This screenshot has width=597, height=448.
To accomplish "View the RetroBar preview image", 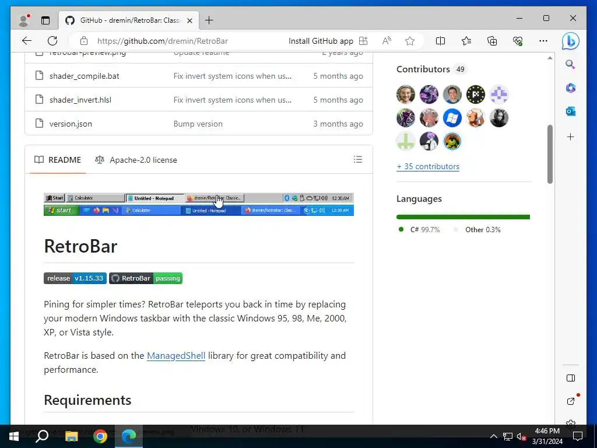I will tap(199, 204).
